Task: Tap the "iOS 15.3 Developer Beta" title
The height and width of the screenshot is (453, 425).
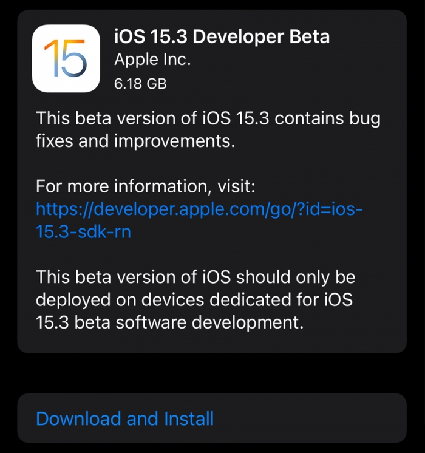Action: click(222, 36)
